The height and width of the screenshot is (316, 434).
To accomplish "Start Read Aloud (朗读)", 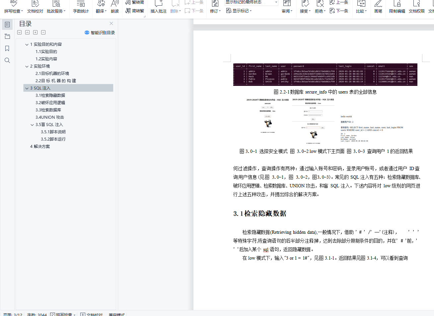I will click(x=115, y=7).
